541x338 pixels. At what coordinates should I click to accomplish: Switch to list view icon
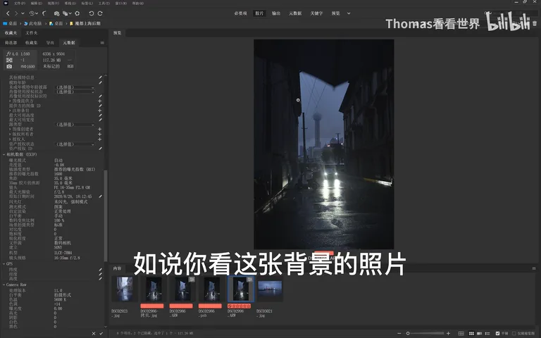point(487,334)
